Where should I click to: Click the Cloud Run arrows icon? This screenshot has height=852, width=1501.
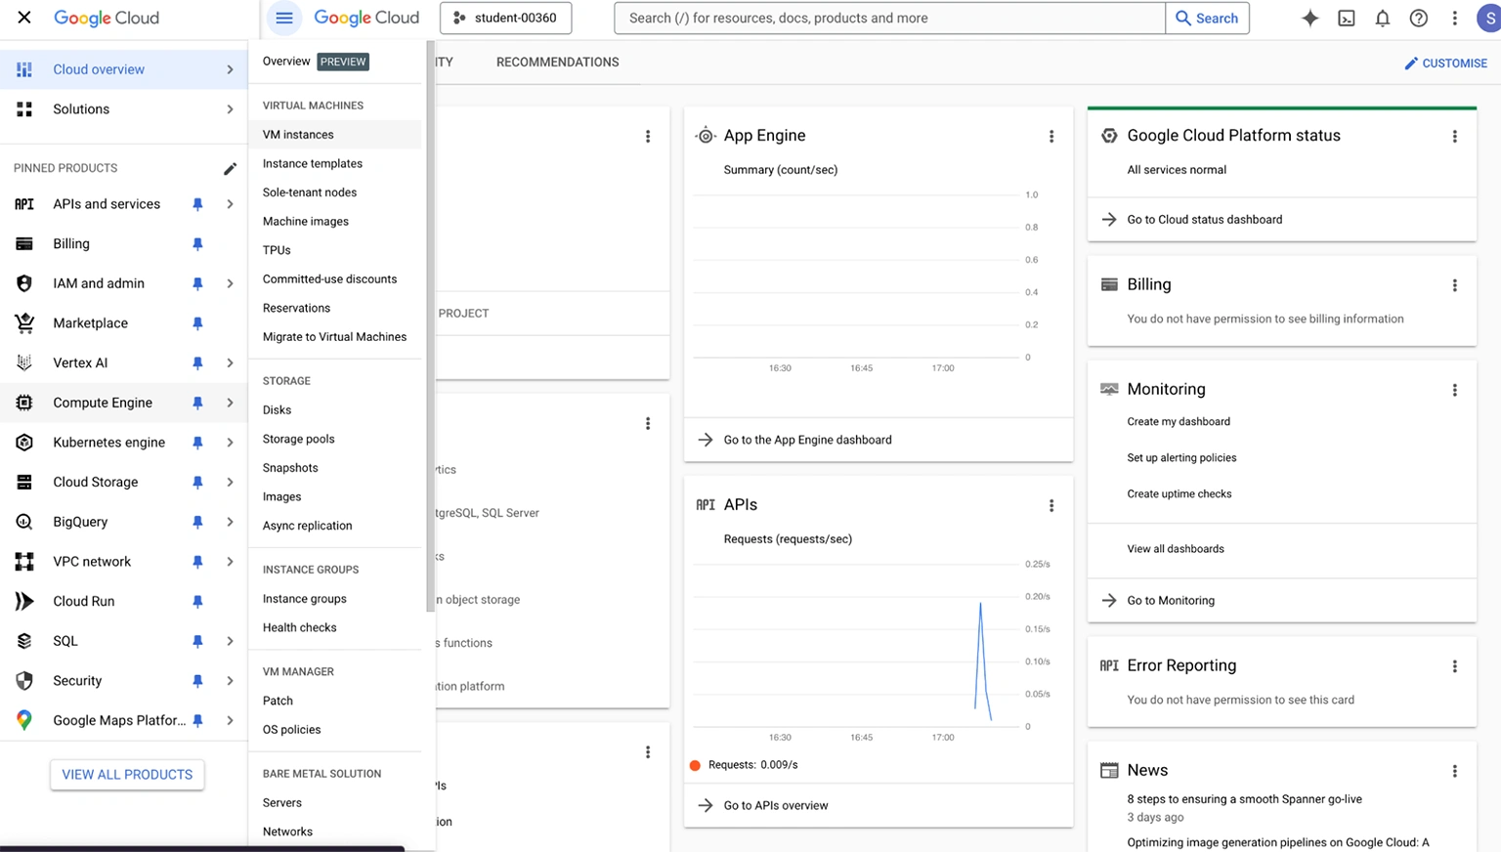24,601
